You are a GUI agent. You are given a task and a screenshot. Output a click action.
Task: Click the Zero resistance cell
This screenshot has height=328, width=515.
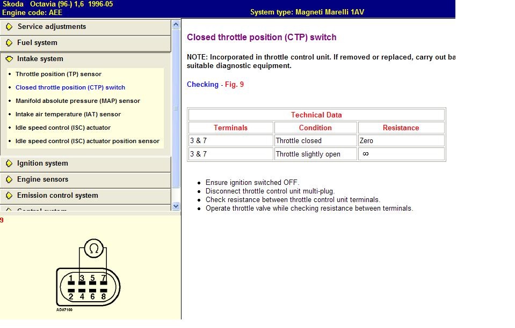(401, 140)
